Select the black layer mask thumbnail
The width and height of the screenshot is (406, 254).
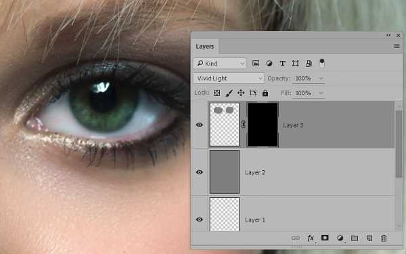pos(263,124)
